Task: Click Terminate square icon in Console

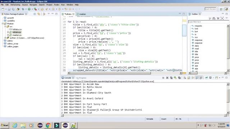Action: click(163, 78)
